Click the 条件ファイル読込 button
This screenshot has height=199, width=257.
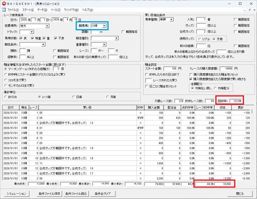pos(76,194)
